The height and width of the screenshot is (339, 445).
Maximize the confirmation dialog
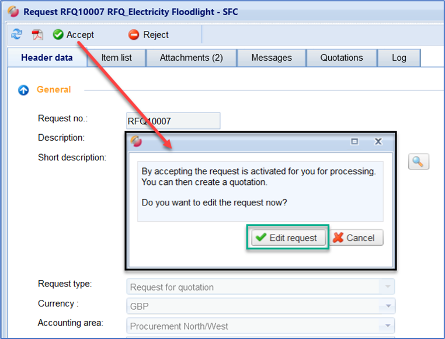(354, 141)
